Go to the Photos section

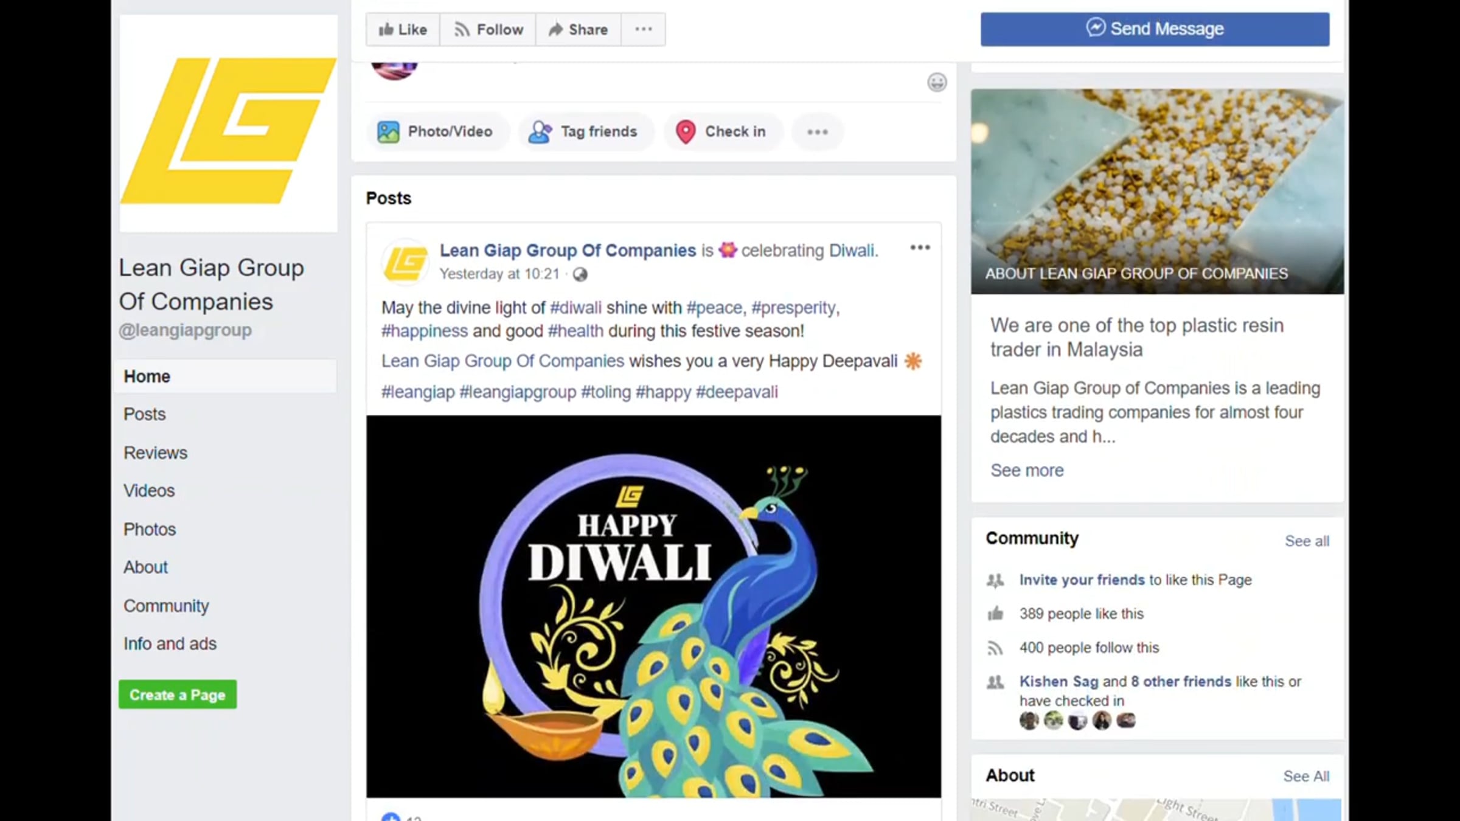[x=150, y=529]
